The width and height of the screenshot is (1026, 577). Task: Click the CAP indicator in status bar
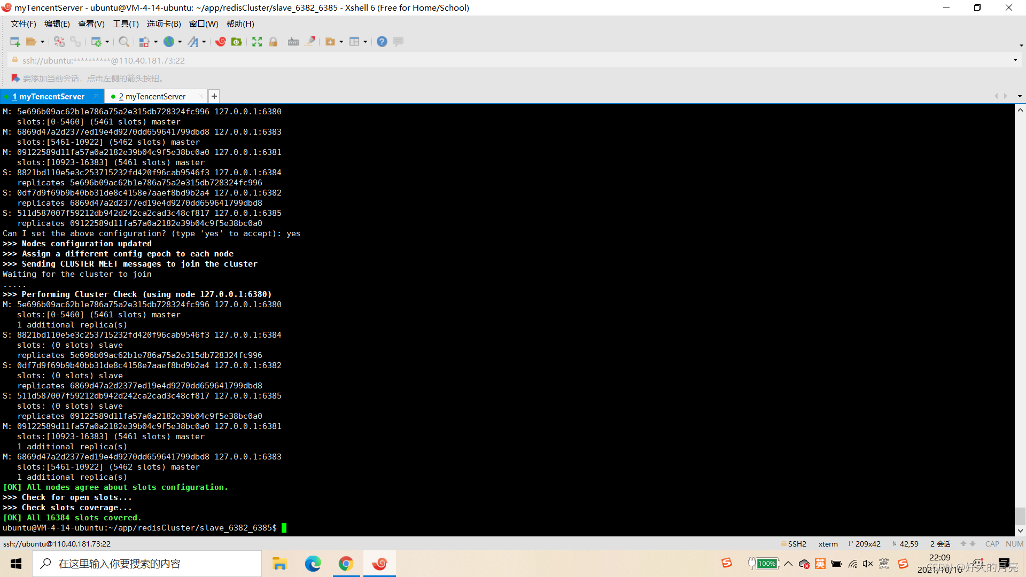[x=992, y=544]
